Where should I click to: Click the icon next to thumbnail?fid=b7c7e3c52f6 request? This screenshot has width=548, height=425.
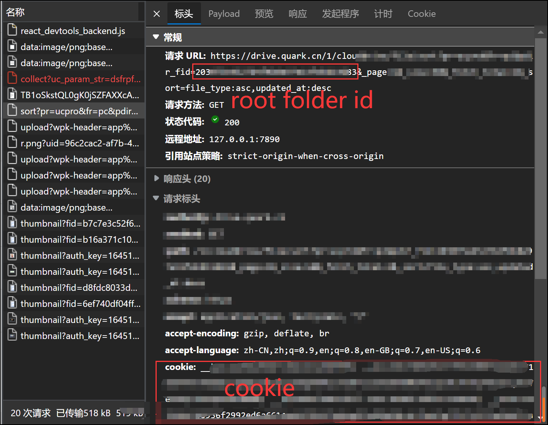click(x=12, y=223)
